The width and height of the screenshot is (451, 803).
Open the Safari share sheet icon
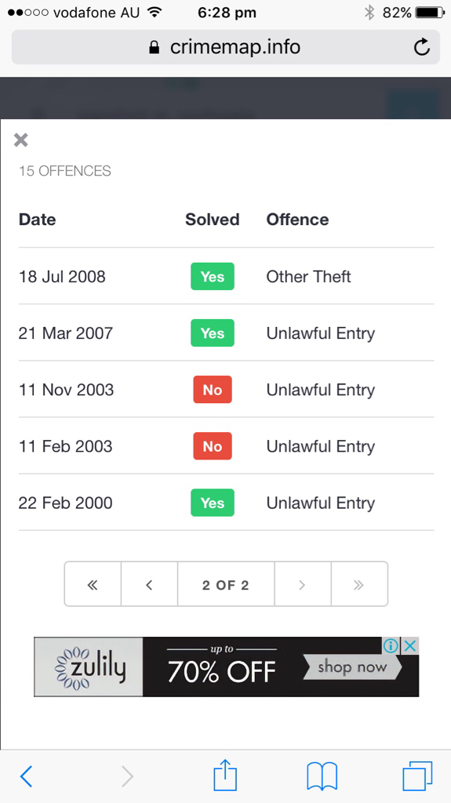tap(225, 775)
